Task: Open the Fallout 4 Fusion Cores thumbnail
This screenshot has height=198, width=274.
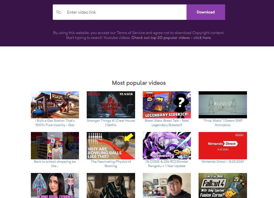Action: click(x=223, y=185)
